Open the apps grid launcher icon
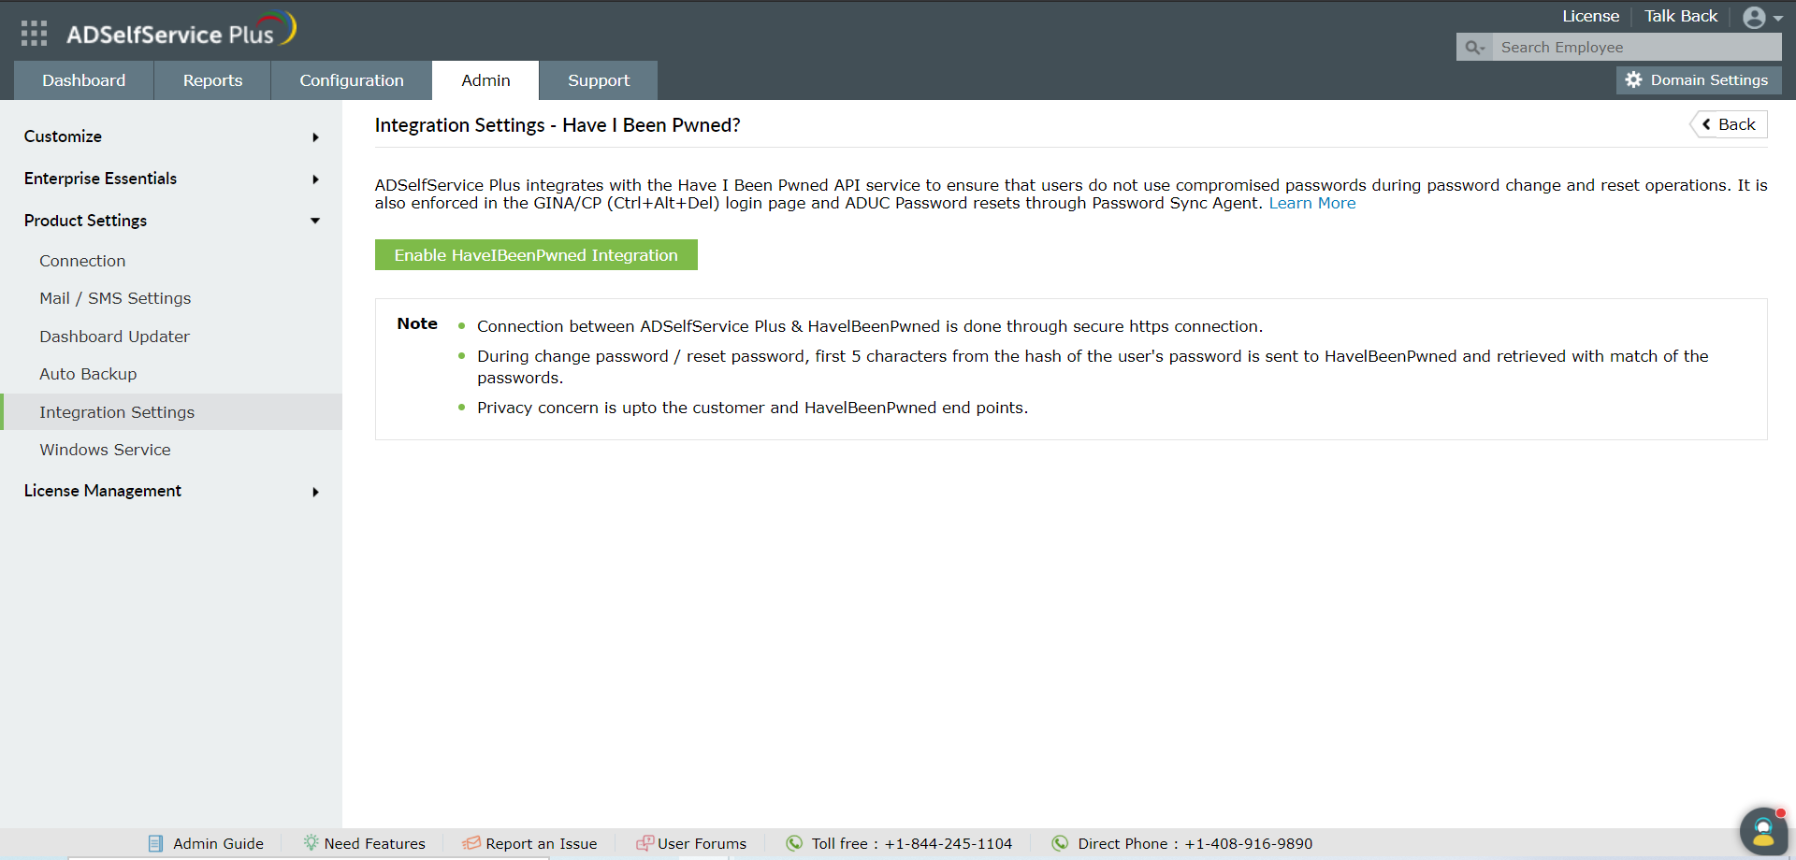 pyautogui.click(x=34, y=34)
